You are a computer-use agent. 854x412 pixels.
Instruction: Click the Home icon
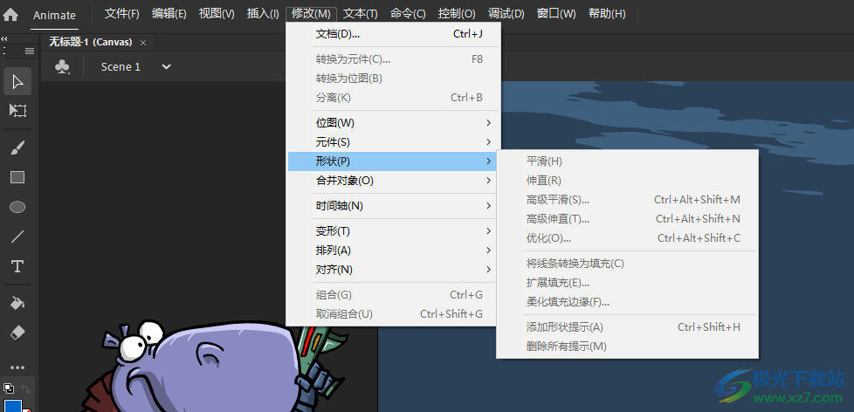tap(10, 15)
